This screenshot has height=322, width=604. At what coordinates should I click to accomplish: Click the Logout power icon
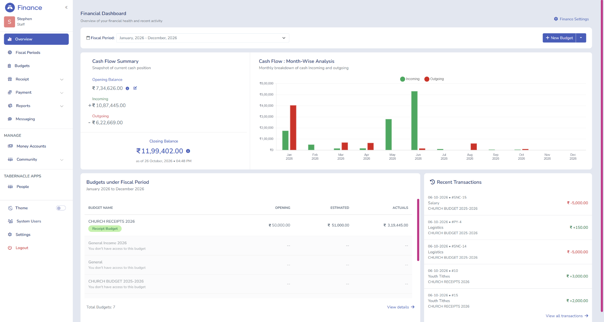click(x=10, y=248)
